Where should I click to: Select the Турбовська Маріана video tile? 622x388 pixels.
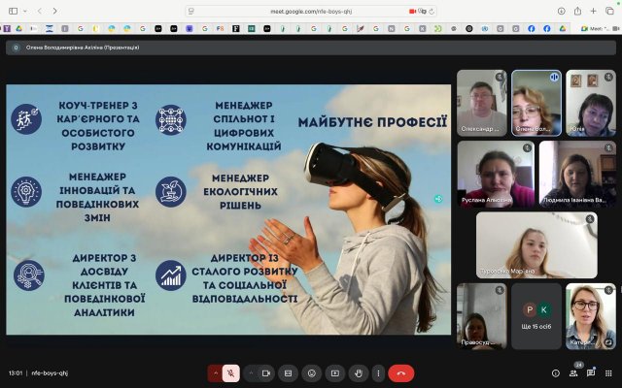(x=536, y=244)
